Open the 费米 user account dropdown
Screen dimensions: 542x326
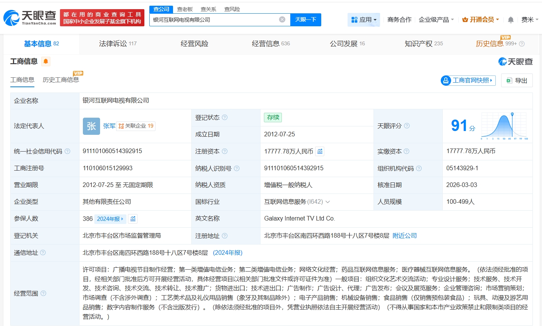point(529,19)
